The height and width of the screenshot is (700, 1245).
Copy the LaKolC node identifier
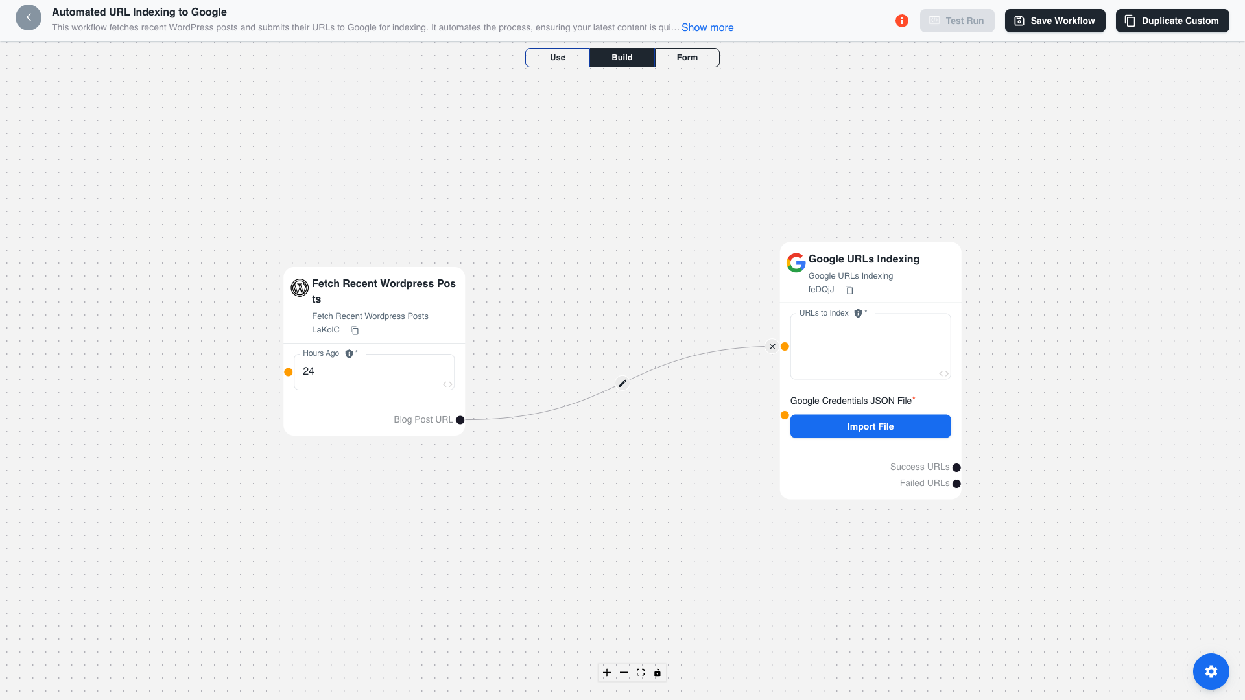(x=355, y=330)
